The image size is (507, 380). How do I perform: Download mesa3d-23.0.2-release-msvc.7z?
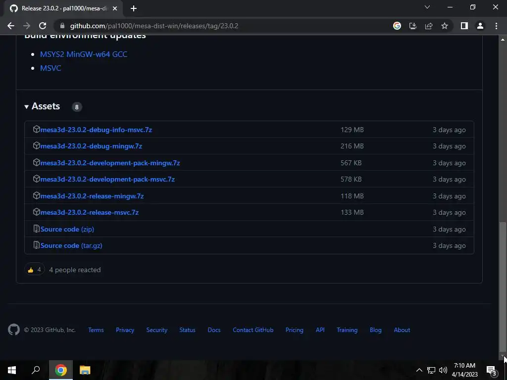click(90, 213)
